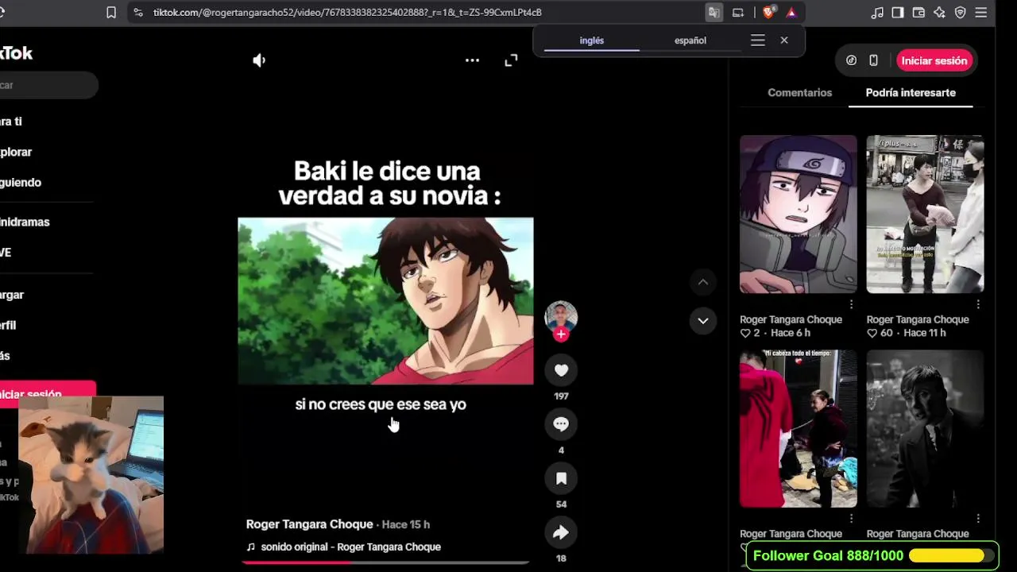Switch to the Podría interesarte tab
Screen dimensions: 1017x572
click(x=911, y=93)
